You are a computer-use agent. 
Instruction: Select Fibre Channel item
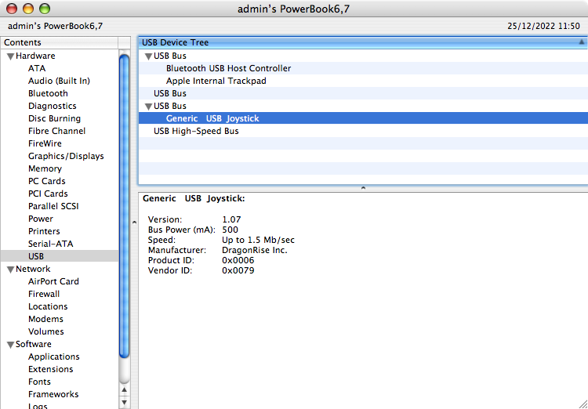click(x=56, y=131)
